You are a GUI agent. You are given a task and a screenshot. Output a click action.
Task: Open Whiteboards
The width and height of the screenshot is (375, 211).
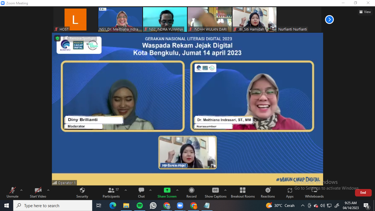314,192
